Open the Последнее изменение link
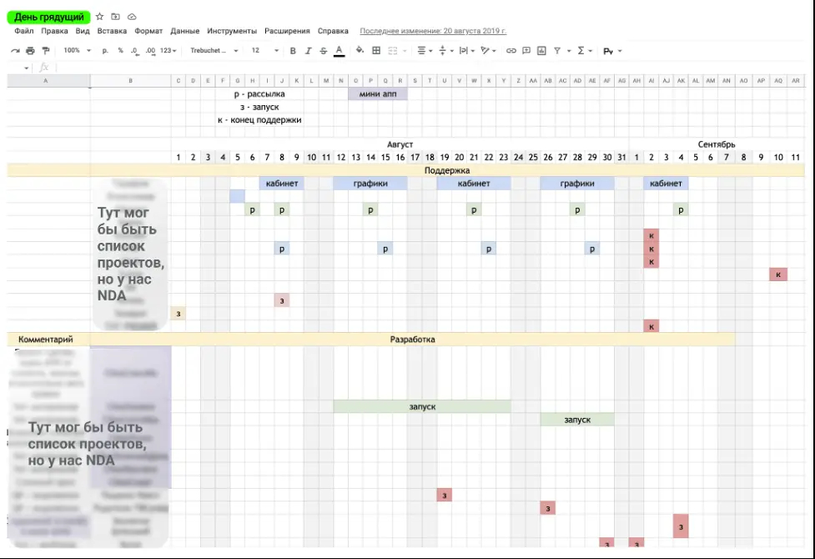Screen dimensions: 815x559 pos(433,31)
